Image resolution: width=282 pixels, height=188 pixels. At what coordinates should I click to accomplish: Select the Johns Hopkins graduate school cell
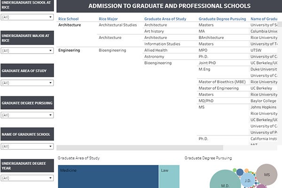point(263,107)
